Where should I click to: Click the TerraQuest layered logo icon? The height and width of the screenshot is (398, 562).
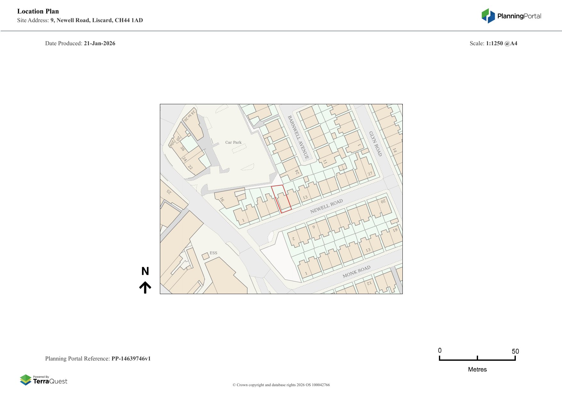pos(26,380)
